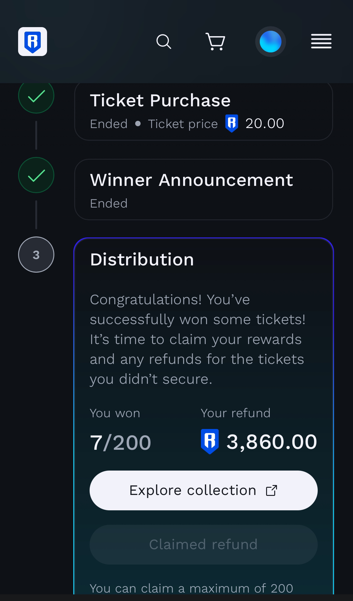The image size is (353, 601).
Task: Open the shopping cart
Action: pos(215,42)
